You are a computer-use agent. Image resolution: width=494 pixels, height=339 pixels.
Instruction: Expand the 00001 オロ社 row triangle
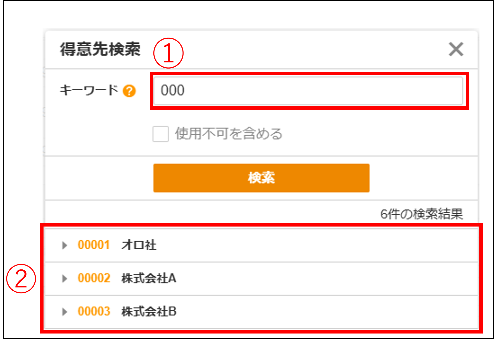click(64, 245)
